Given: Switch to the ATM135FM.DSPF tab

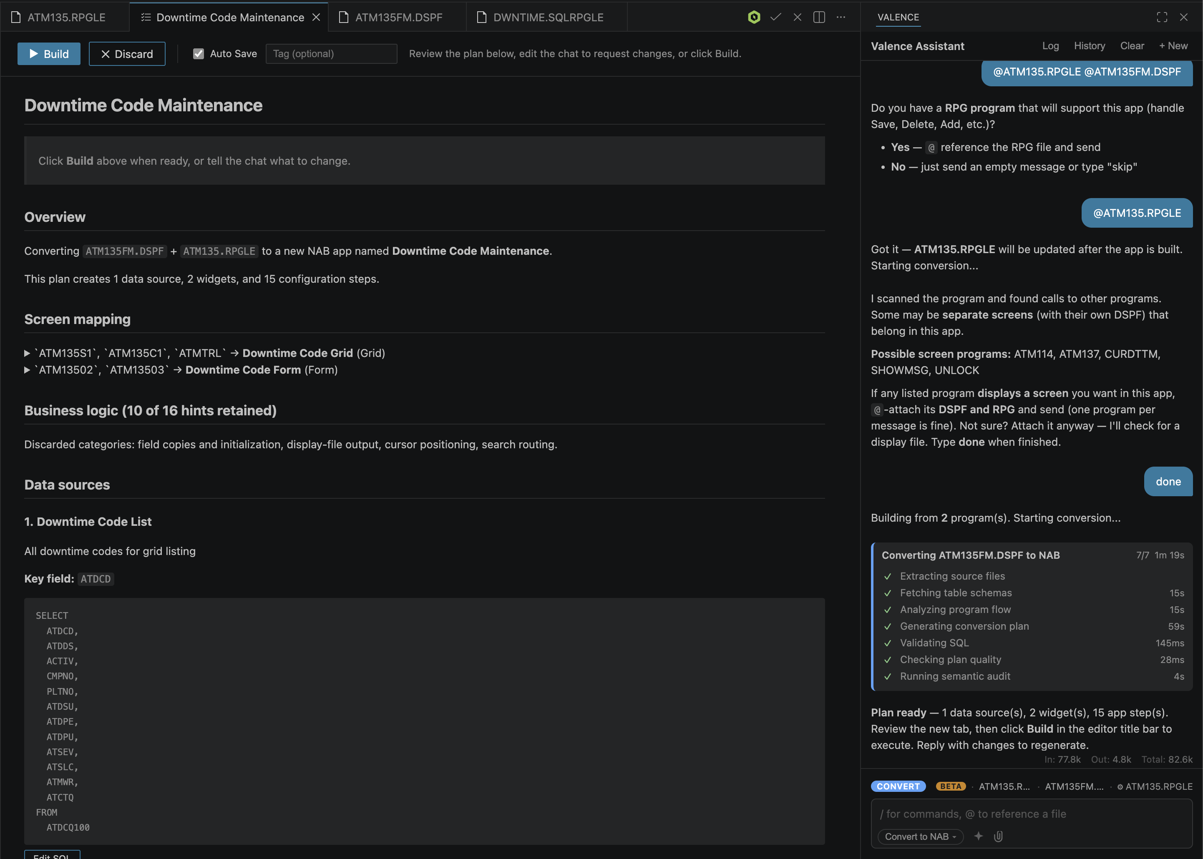Looking at the screenshot, I should tap(398, 18).
